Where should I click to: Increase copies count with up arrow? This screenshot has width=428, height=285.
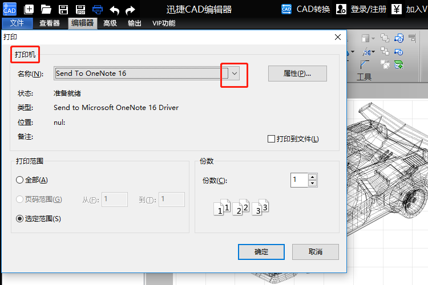pos(312,177)
